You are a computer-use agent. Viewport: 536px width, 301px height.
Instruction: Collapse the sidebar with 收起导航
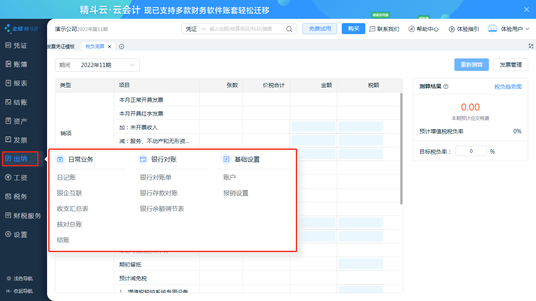pos(20,291)
